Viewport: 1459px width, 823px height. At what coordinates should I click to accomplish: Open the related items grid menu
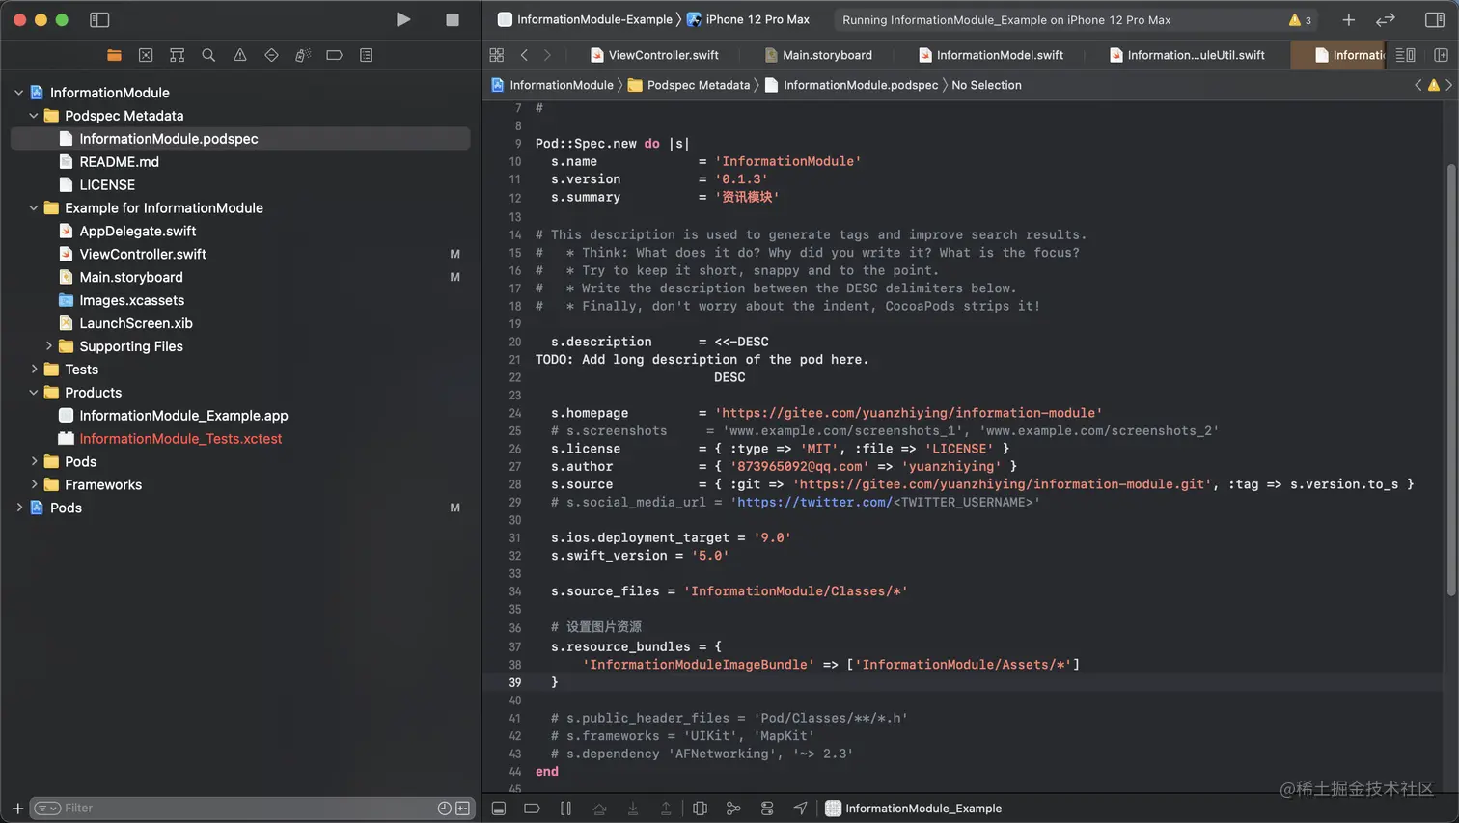point(496,55)
